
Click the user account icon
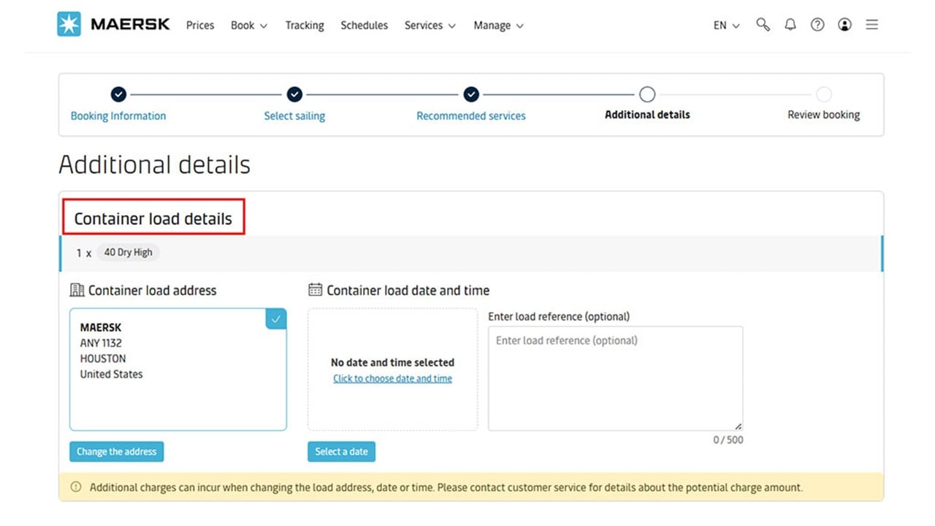coord(844,24)
